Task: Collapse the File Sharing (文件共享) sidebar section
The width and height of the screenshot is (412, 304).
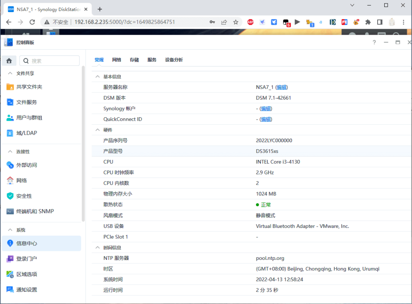Action: [10, 73]
